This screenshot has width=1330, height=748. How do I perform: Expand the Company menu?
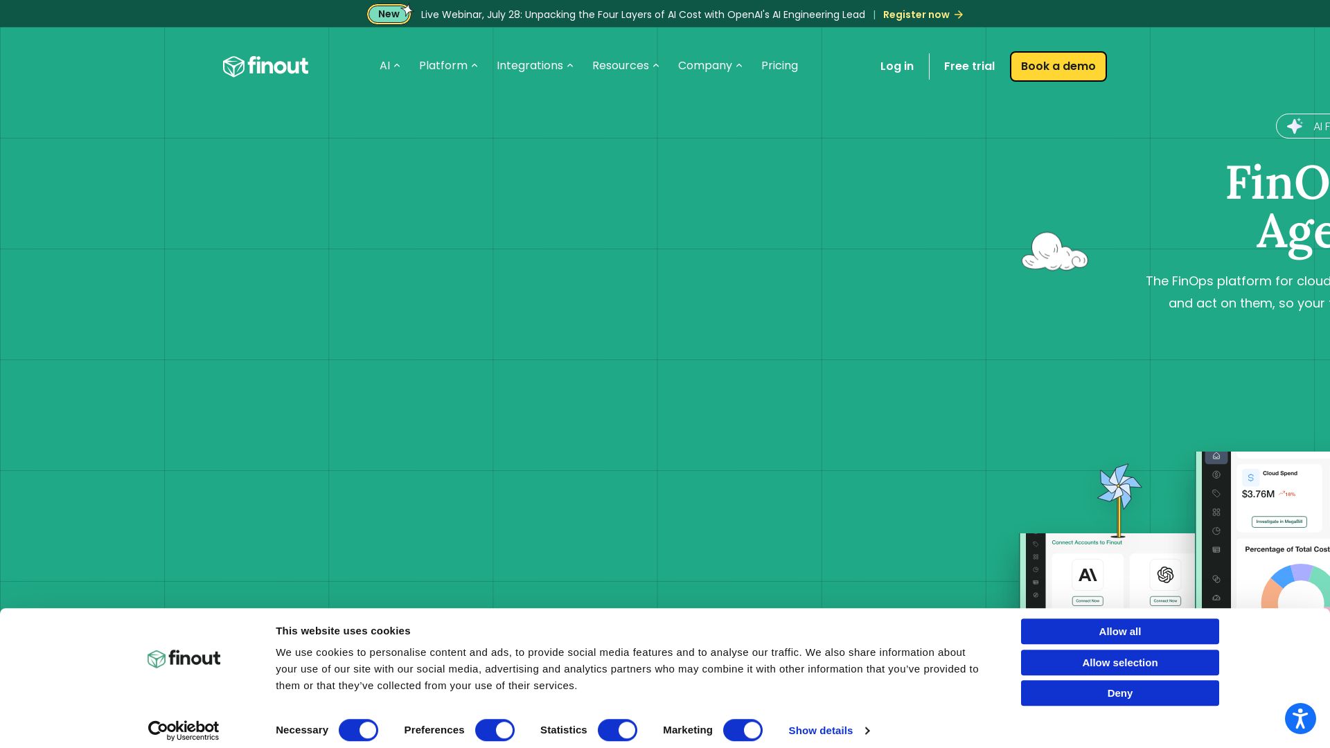[x=710, y=66]
